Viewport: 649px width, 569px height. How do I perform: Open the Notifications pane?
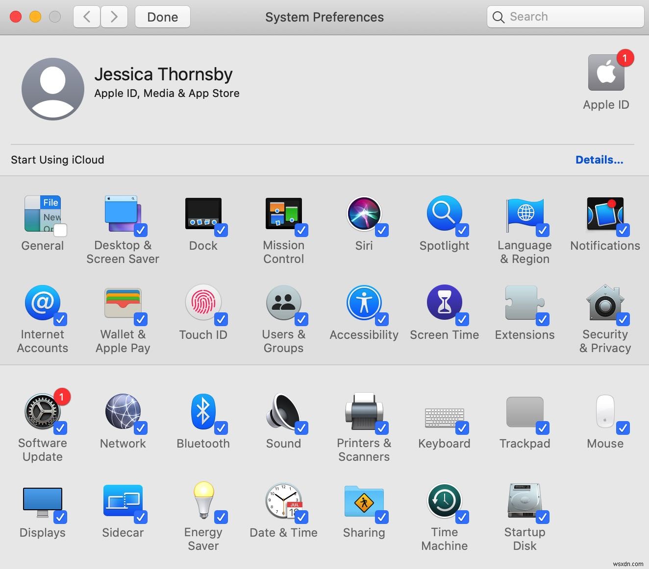pos(605,214)
